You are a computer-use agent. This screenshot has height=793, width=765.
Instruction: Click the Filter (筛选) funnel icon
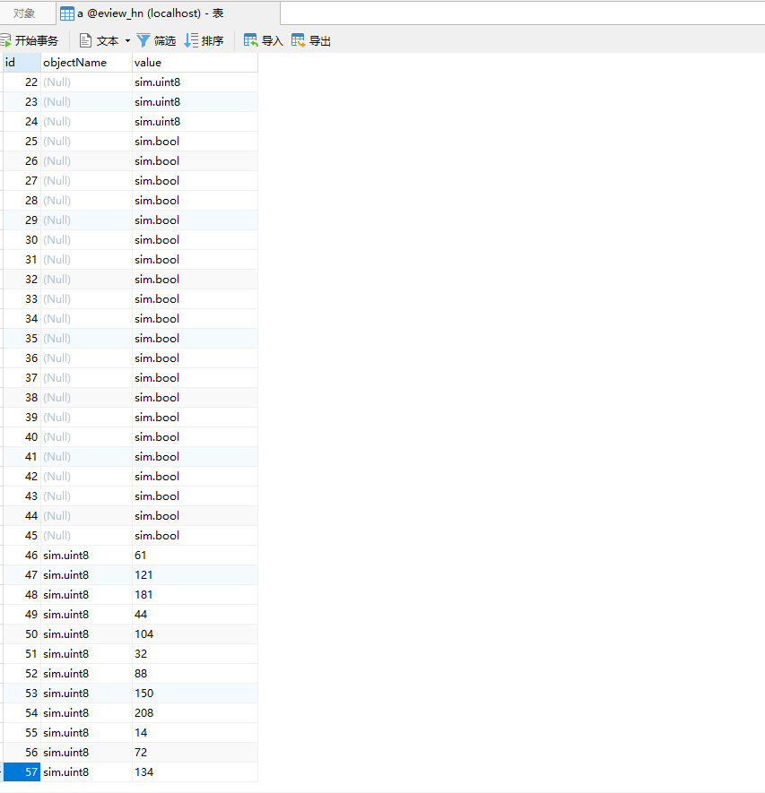(143, 40)
